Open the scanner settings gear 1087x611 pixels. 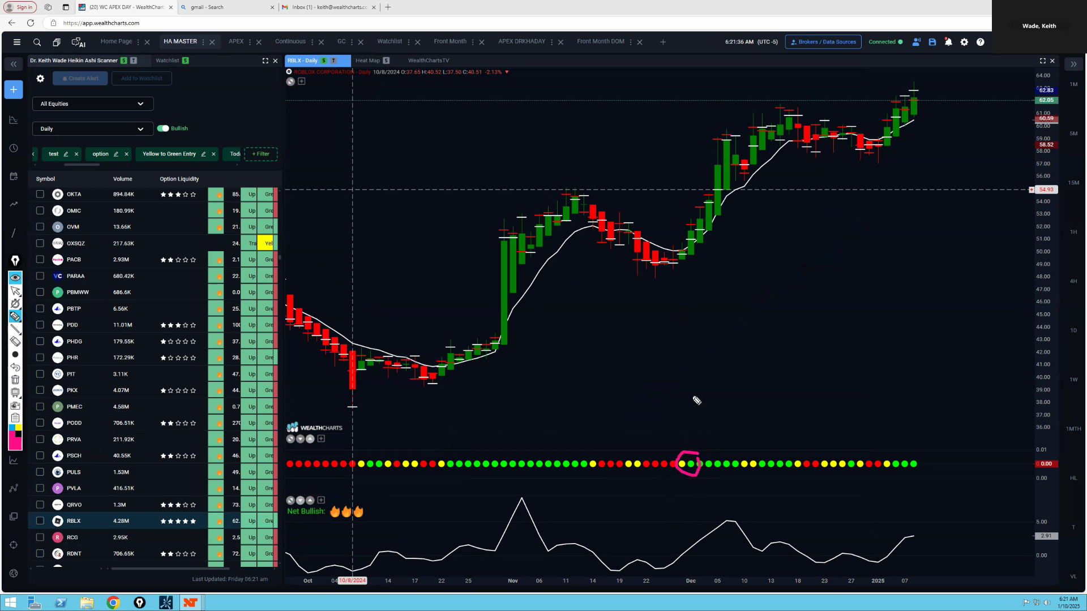tap(40, 79)
